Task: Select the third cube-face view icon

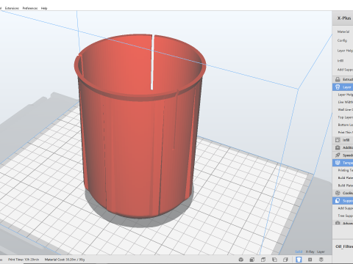Action: (x=274, y=260)
